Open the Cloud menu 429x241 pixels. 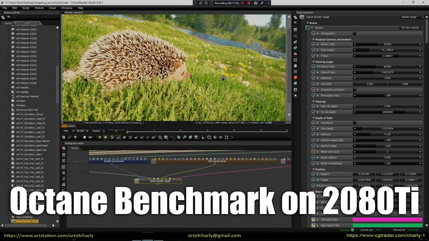click(52, 8)
